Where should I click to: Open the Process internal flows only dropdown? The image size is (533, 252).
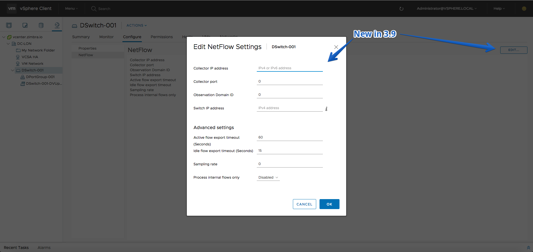[268, 178]
